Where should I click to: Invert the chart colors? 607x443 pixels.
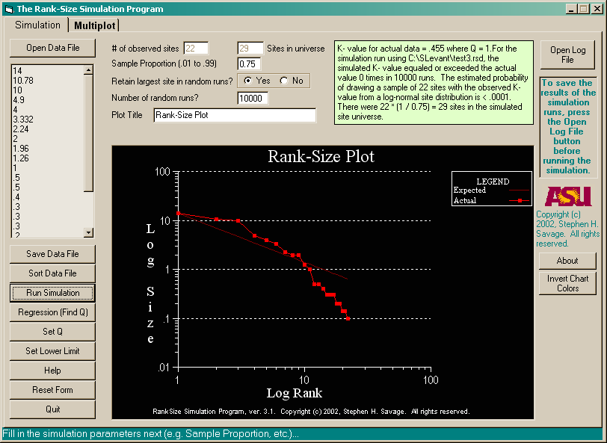tap(567, 283)
